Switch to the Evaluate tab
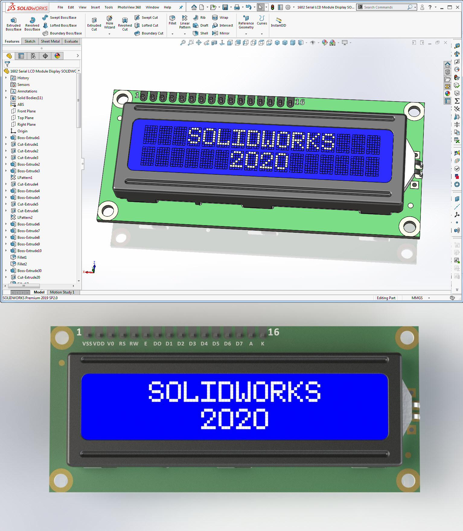Viewport: 463px width, 531px height. coord(71,41)
